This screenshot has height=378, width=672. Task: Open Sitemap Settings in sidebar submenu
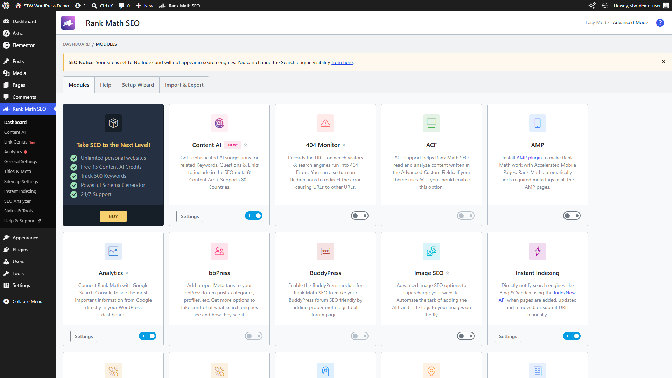(x=21, y=181)
